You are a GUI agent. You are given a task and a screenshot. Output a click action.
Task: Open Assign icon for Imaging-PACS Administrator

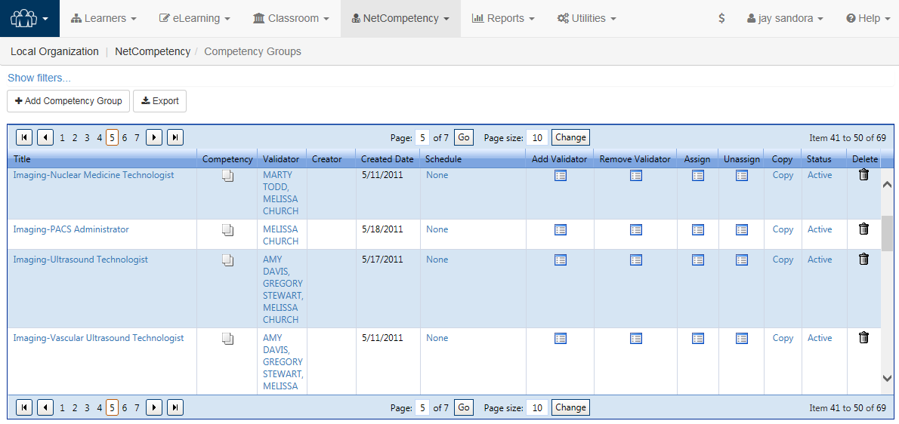[x=698, y=229]
